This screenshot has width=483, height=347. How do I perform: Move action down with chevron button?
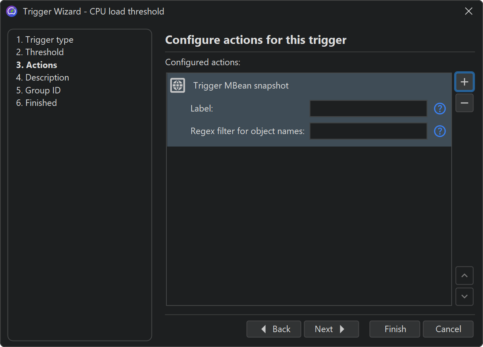pos(465,297)
